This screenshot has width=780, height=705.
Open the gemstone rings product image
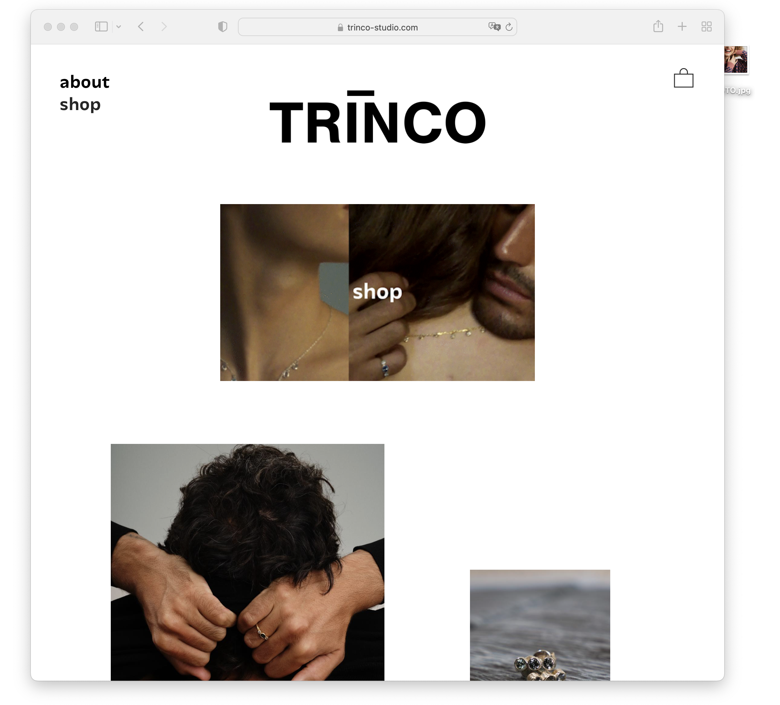pos(540,624)
